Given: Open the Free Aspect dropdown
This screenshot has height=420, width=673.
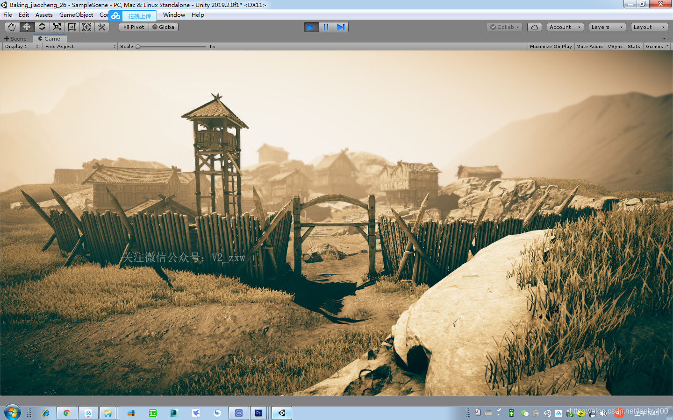Looking at the screenshot, I should (x=80, y=47).
